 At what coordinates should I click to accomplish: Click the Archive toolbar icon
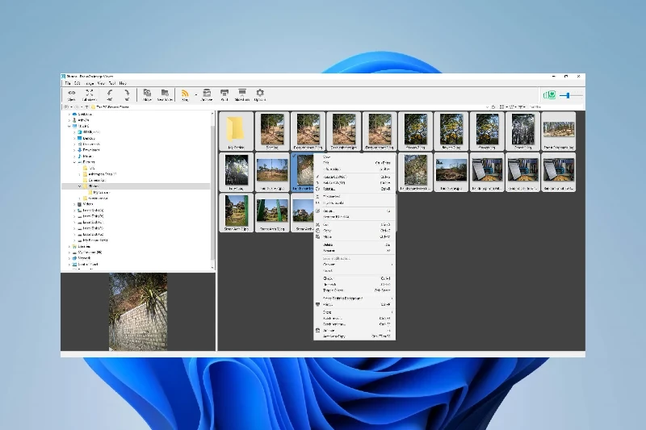(207, 94)
